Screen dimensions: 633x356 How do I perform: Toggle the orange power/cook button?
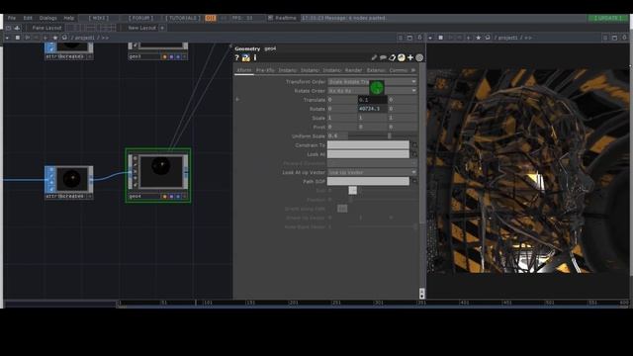coord(211,18)
